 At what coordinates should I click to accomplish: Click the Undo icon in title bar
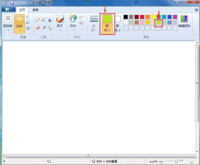(x=17, y=3)
